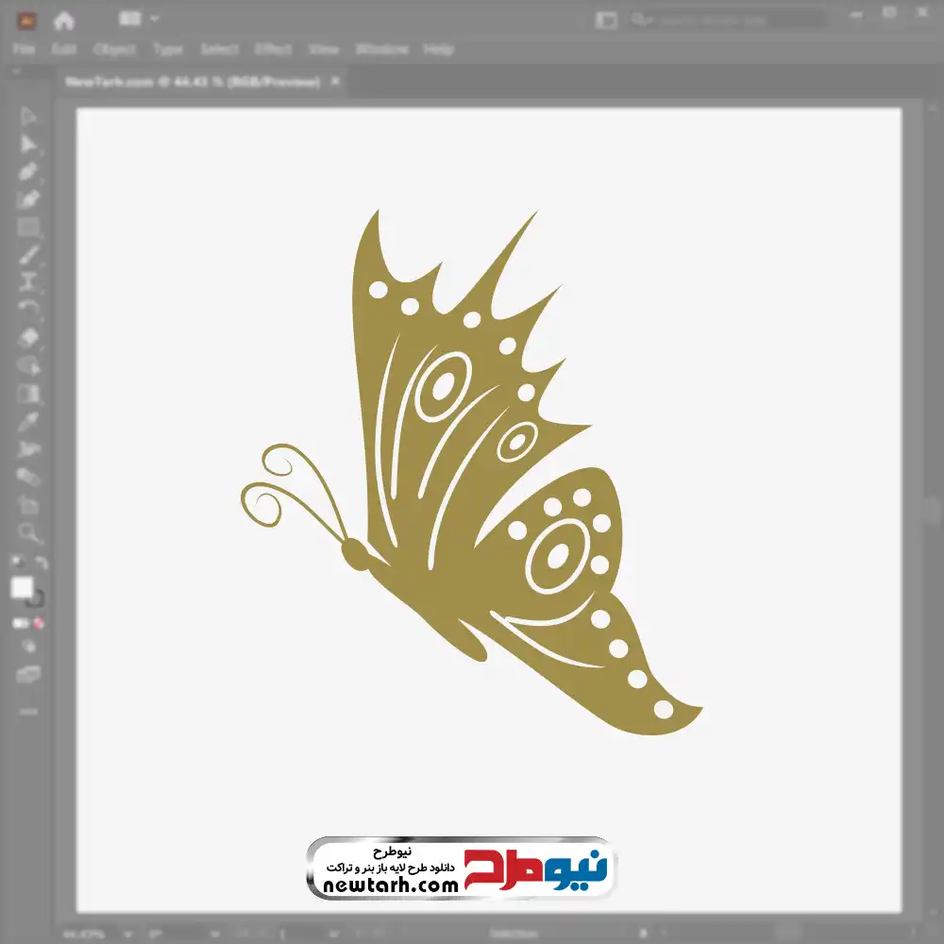The width and height of the screenshot is (944, 944).
Task: Select the Selection tool arrow
Action: click(x=28, y=116)
